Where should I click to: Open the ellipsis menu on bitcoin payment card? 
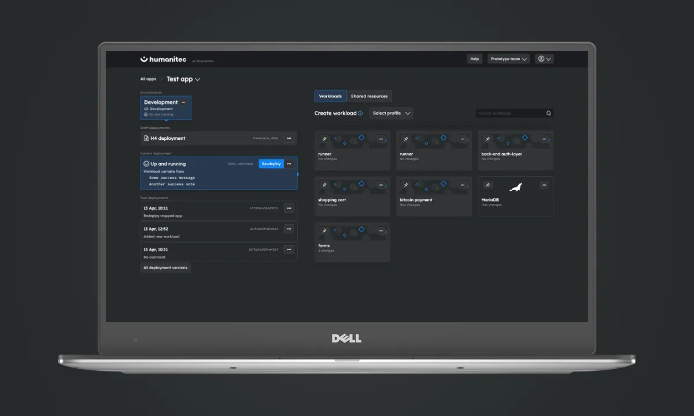point(462,185)
